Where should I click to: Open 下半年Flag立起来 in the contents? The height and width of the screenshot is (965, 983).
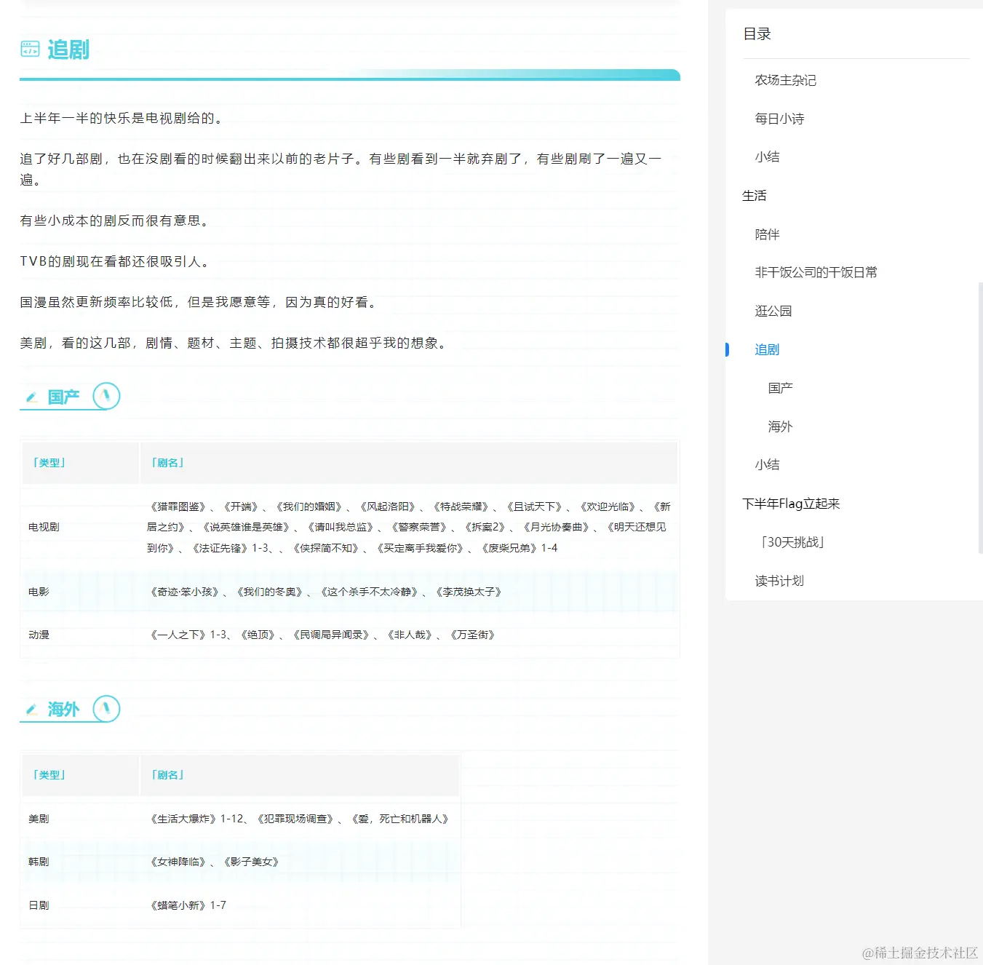point(791,504)
